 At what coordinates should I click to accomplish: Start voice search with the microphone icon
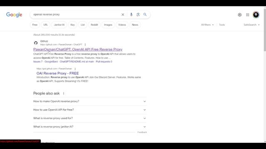(131, 14)
